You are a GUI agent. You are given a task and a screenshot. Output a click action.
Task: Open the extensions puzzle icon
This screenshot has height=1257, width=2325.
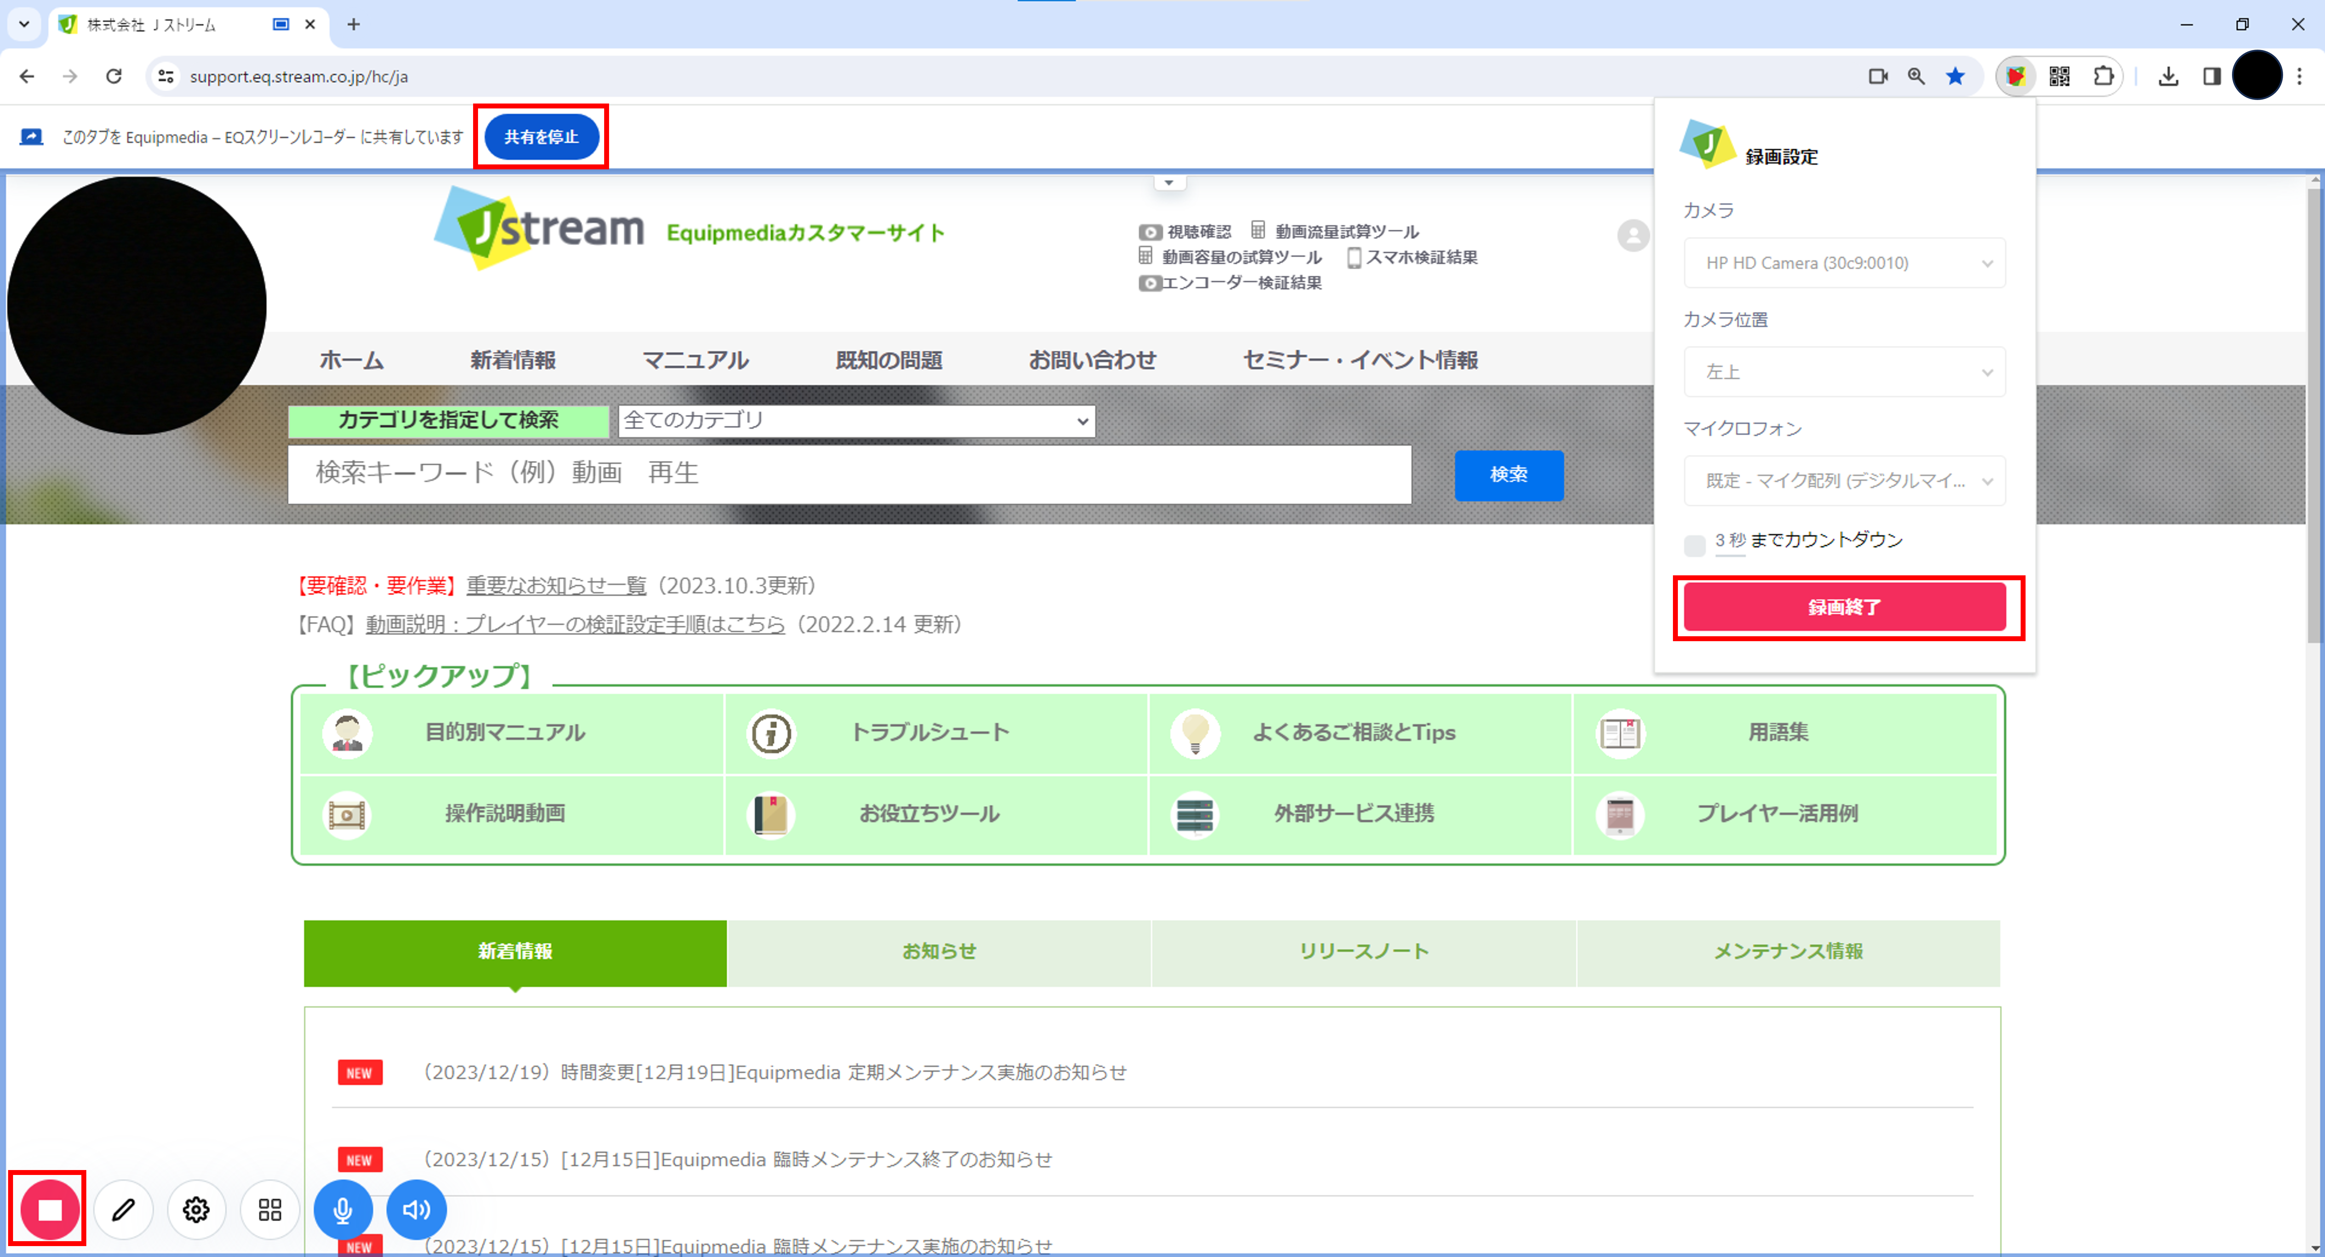[2103, 77]
